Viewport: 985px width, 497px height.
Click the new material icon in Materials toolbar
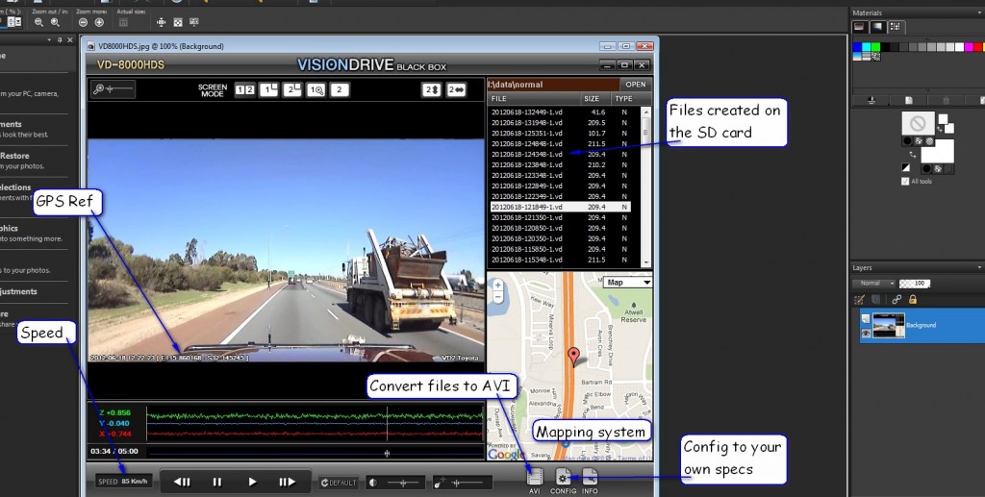pyautogui.click(x=908, y=100)
